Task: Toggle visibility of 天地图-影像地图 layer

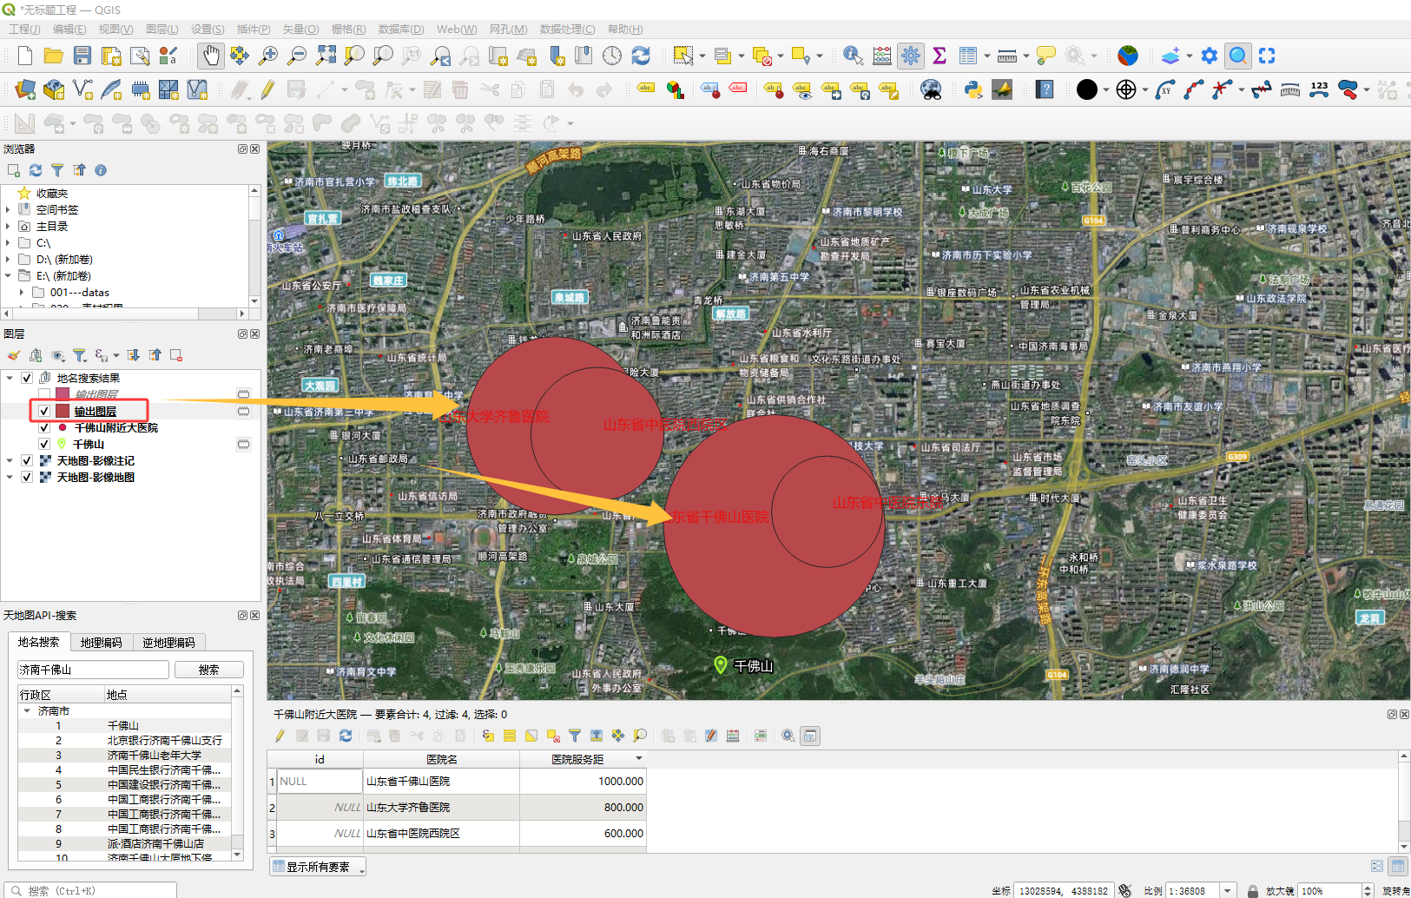Action: 27,477
